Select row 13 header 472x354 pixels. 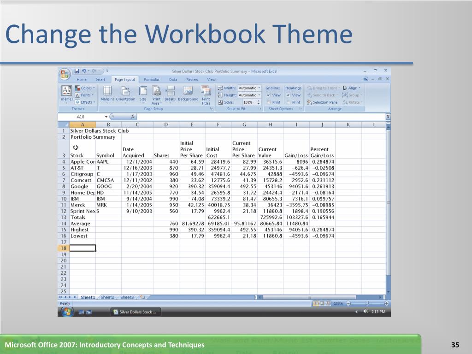point(64,218)
